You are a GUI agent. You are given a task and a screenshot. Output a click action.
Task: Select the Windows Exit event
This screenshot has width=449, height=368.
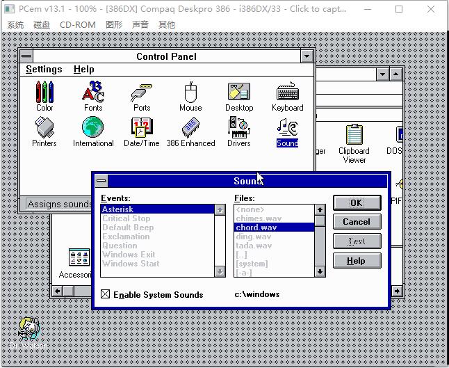point(157,255)
